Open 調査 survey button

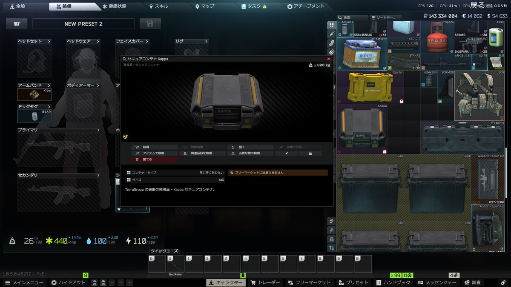pos(473,282)
